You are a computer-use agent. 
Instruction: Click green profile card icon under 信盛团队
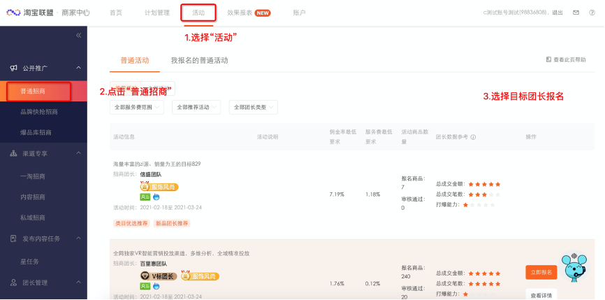click(x=145, y=197)
